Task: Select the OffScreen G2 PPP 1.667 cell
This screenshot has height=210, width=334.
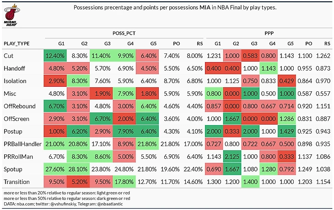Action: click(x=232, y=119)
